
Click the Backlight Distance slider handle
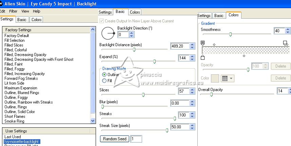click(134, 50)
